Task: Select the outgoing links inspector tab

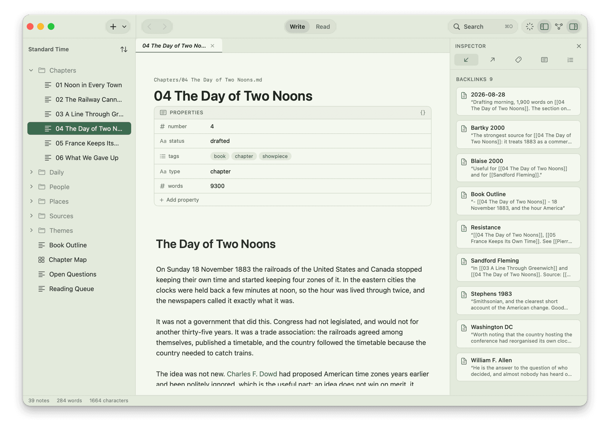Action: (x=492, y=60)
